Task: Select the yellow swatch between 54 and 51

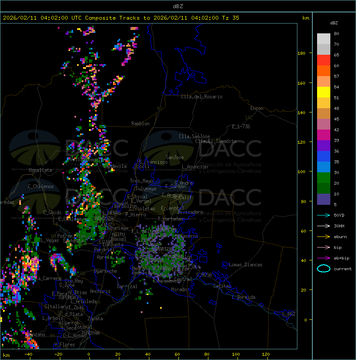Action: pyautogui.click(x=323, y=92)
